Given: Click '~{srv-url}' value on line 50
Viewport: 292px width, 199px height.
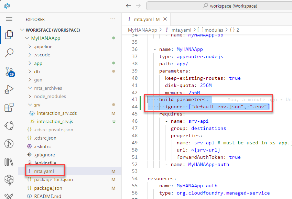Looking at the screenshot, I should (x=206, y=150).
